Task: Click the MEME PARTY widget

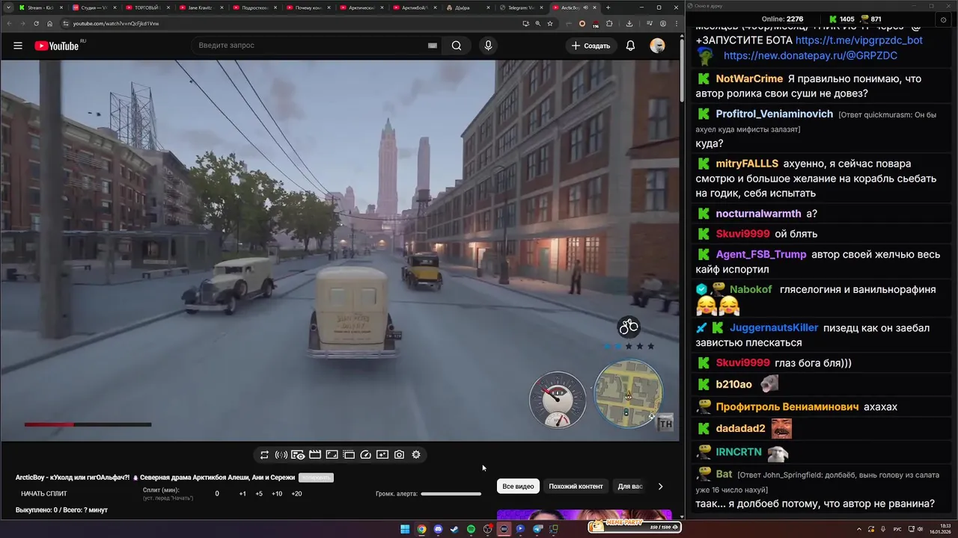Action: [635, 527]
